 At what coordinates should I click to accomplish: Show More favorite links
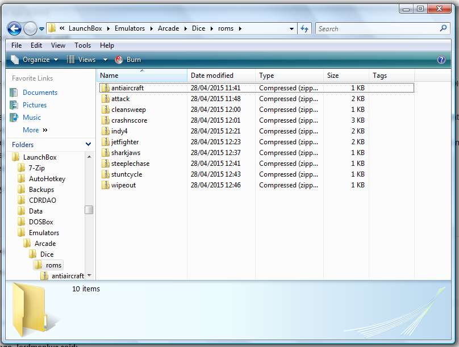(35, 130)
